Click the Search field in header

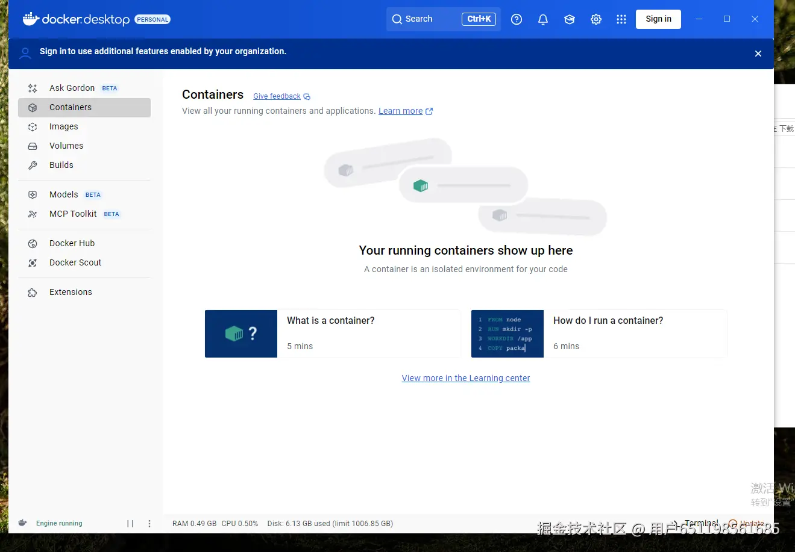(x=443, y=19)
